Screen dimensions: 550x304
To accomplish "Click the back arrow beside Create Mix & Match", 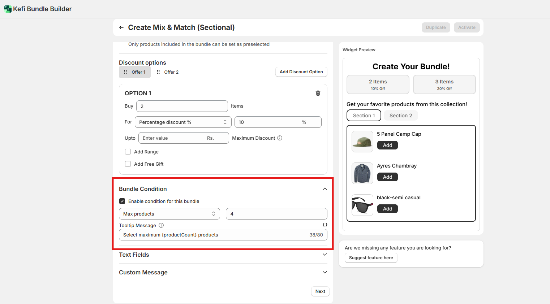I will point(121,27).
